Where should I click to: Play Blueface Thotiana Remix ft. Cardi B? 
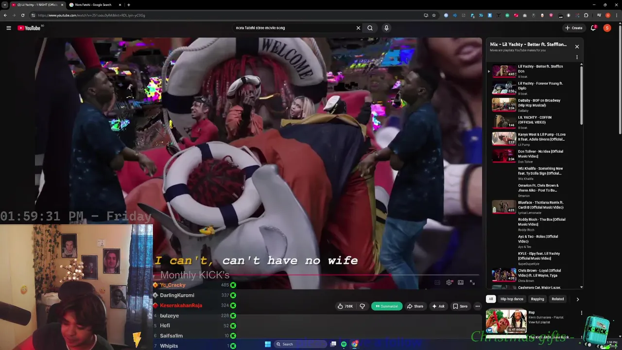coord(529,207)
